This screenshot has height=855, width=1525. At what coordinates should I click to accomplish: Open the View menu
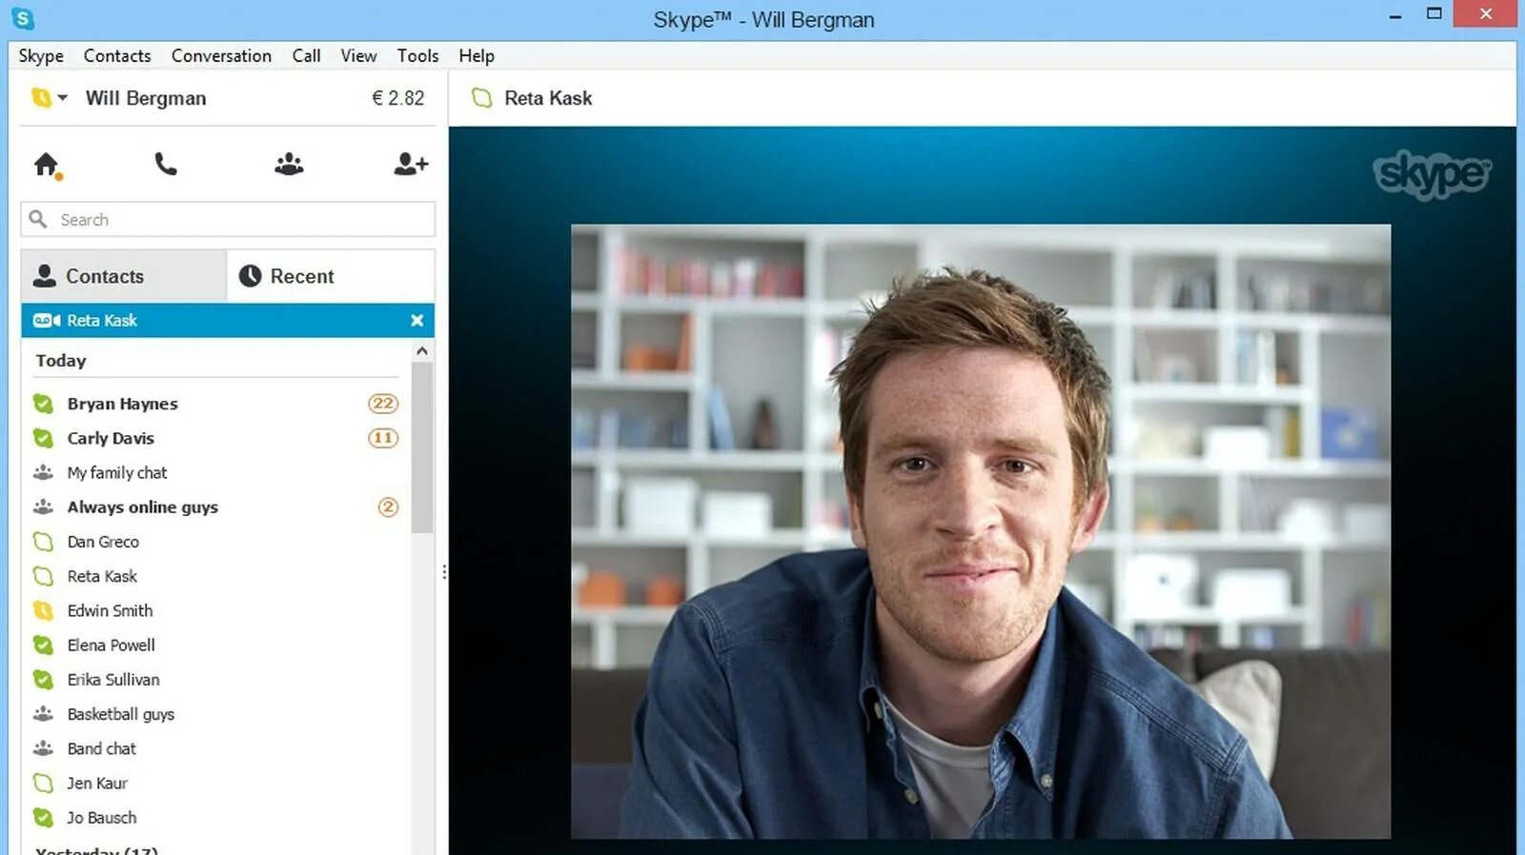pyautogui.click(x=358, y=56)
